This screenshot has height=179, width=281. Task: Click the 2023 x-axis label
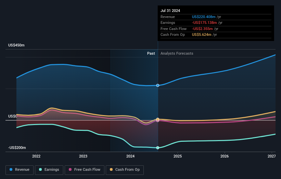[83, 156]
